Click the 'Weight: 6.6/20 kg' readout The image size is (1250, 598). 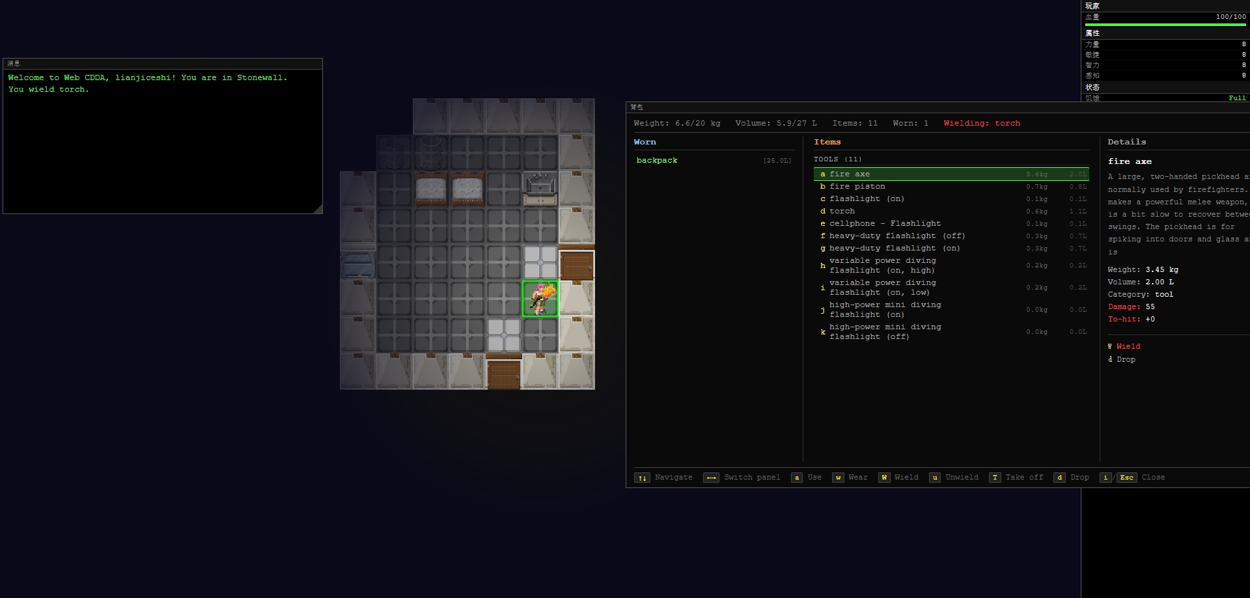click(x=677, y=124)
